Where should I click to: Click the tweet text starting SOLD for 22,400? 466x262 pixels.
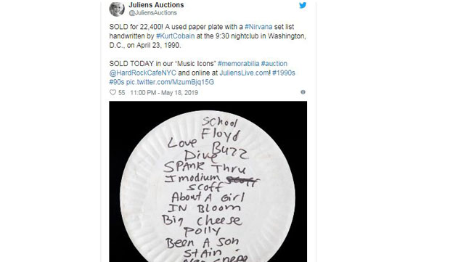(208, 36)
